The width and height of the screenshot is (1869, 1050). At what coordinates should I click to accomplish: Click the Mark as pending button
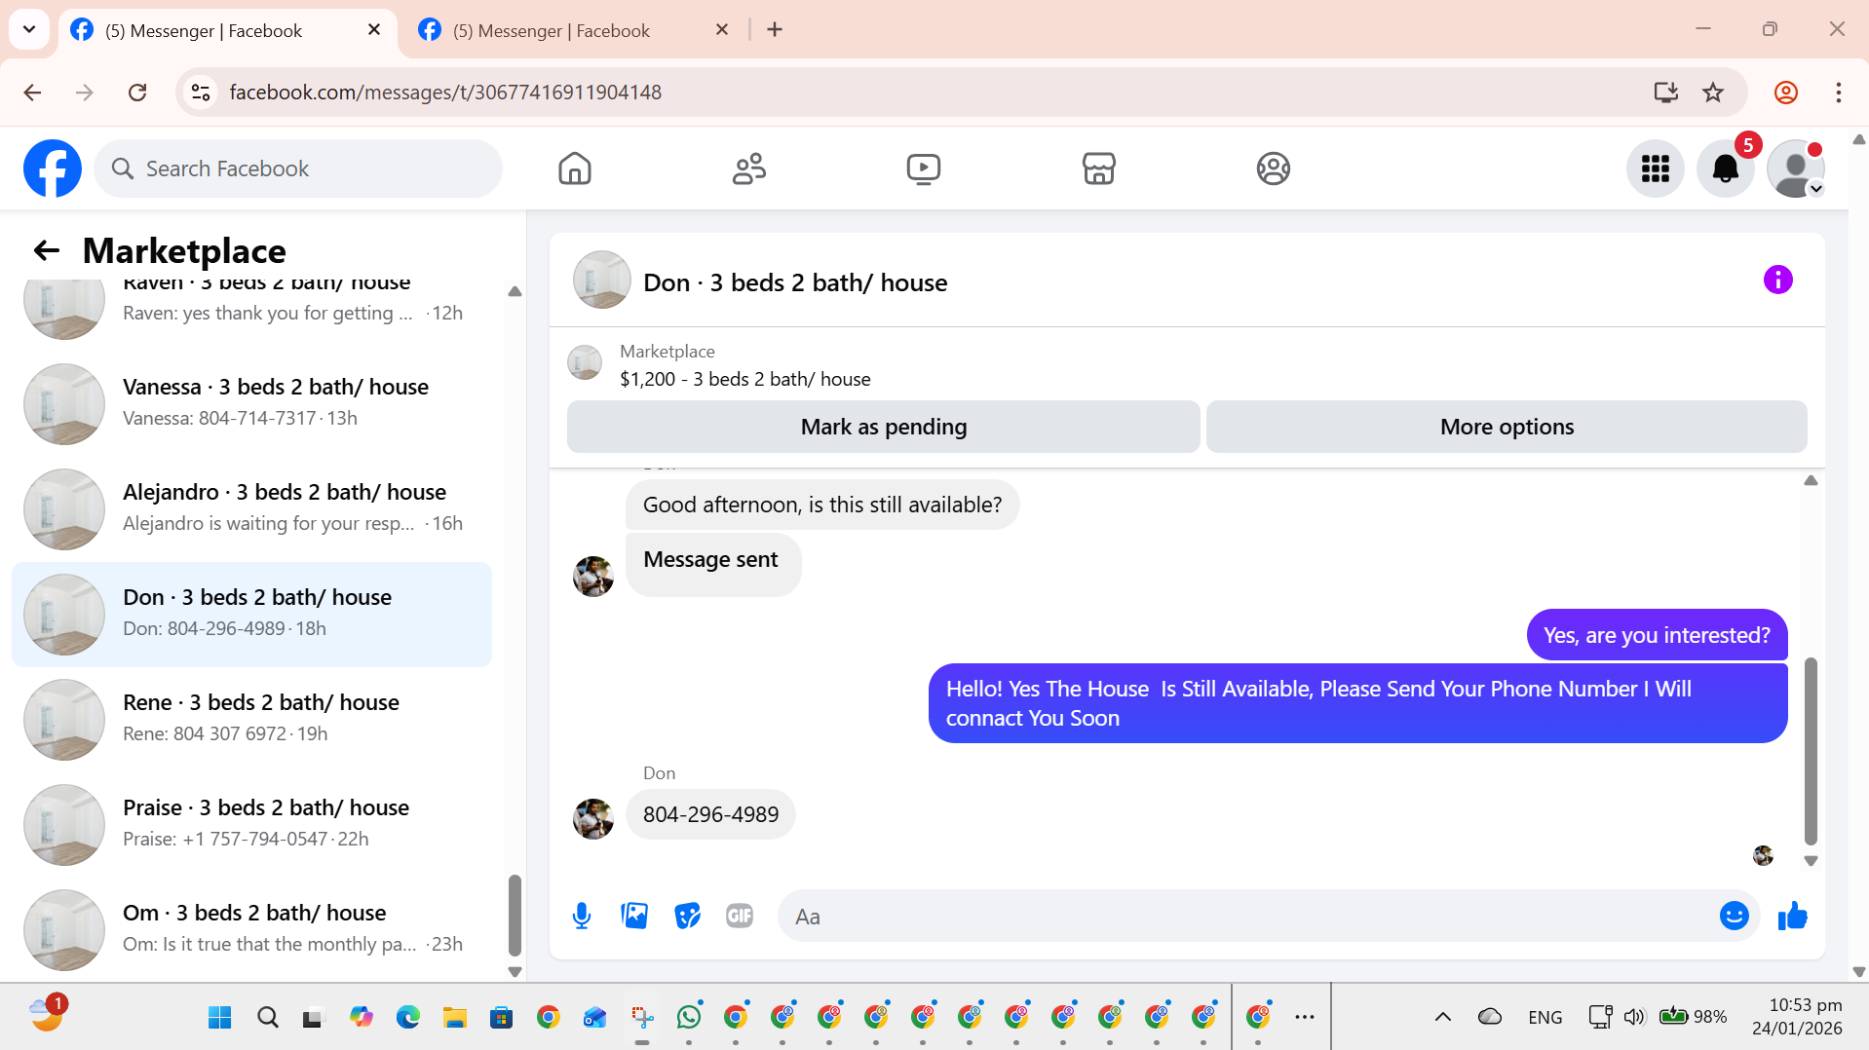(884, 427)
